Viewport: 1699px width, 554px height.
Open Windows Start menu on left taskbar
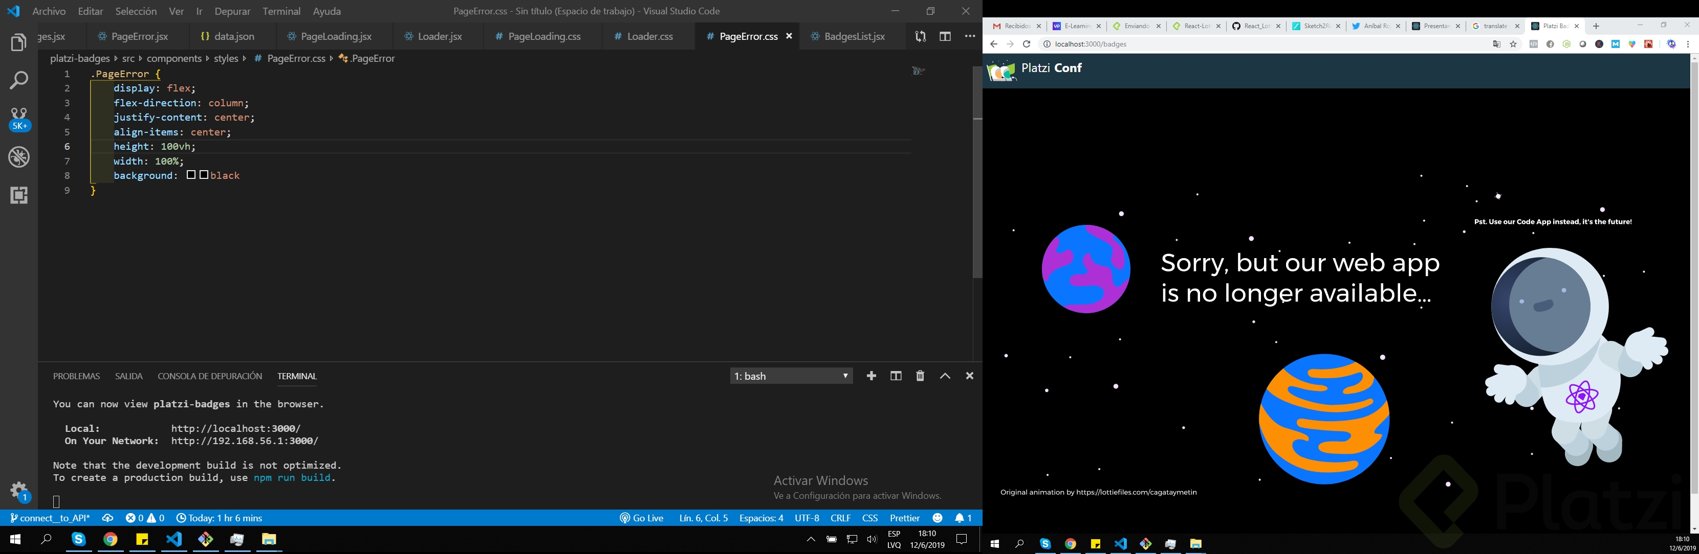click(x=15, y=540)
